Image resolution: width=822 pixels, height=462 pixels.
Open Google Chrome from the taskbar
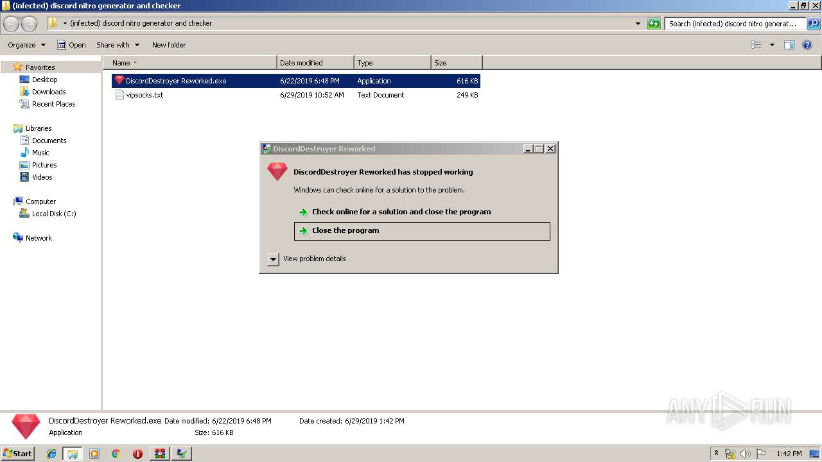pos(116,454)
